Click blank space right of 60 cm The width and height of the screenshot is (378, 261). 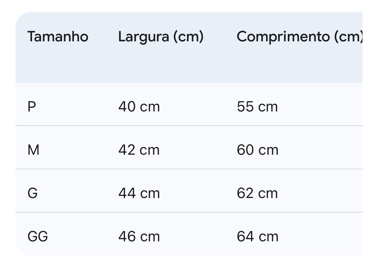coord(323,150)
